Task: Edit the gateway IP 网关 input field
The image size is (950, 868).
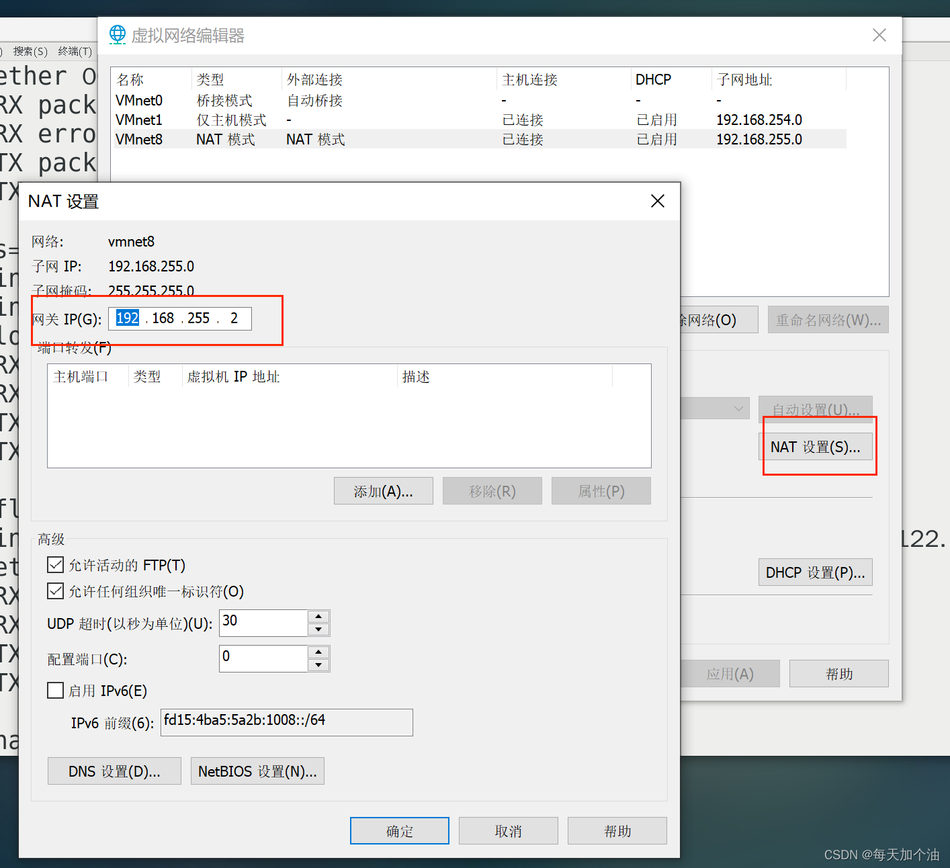Action: tap(179, 318)
